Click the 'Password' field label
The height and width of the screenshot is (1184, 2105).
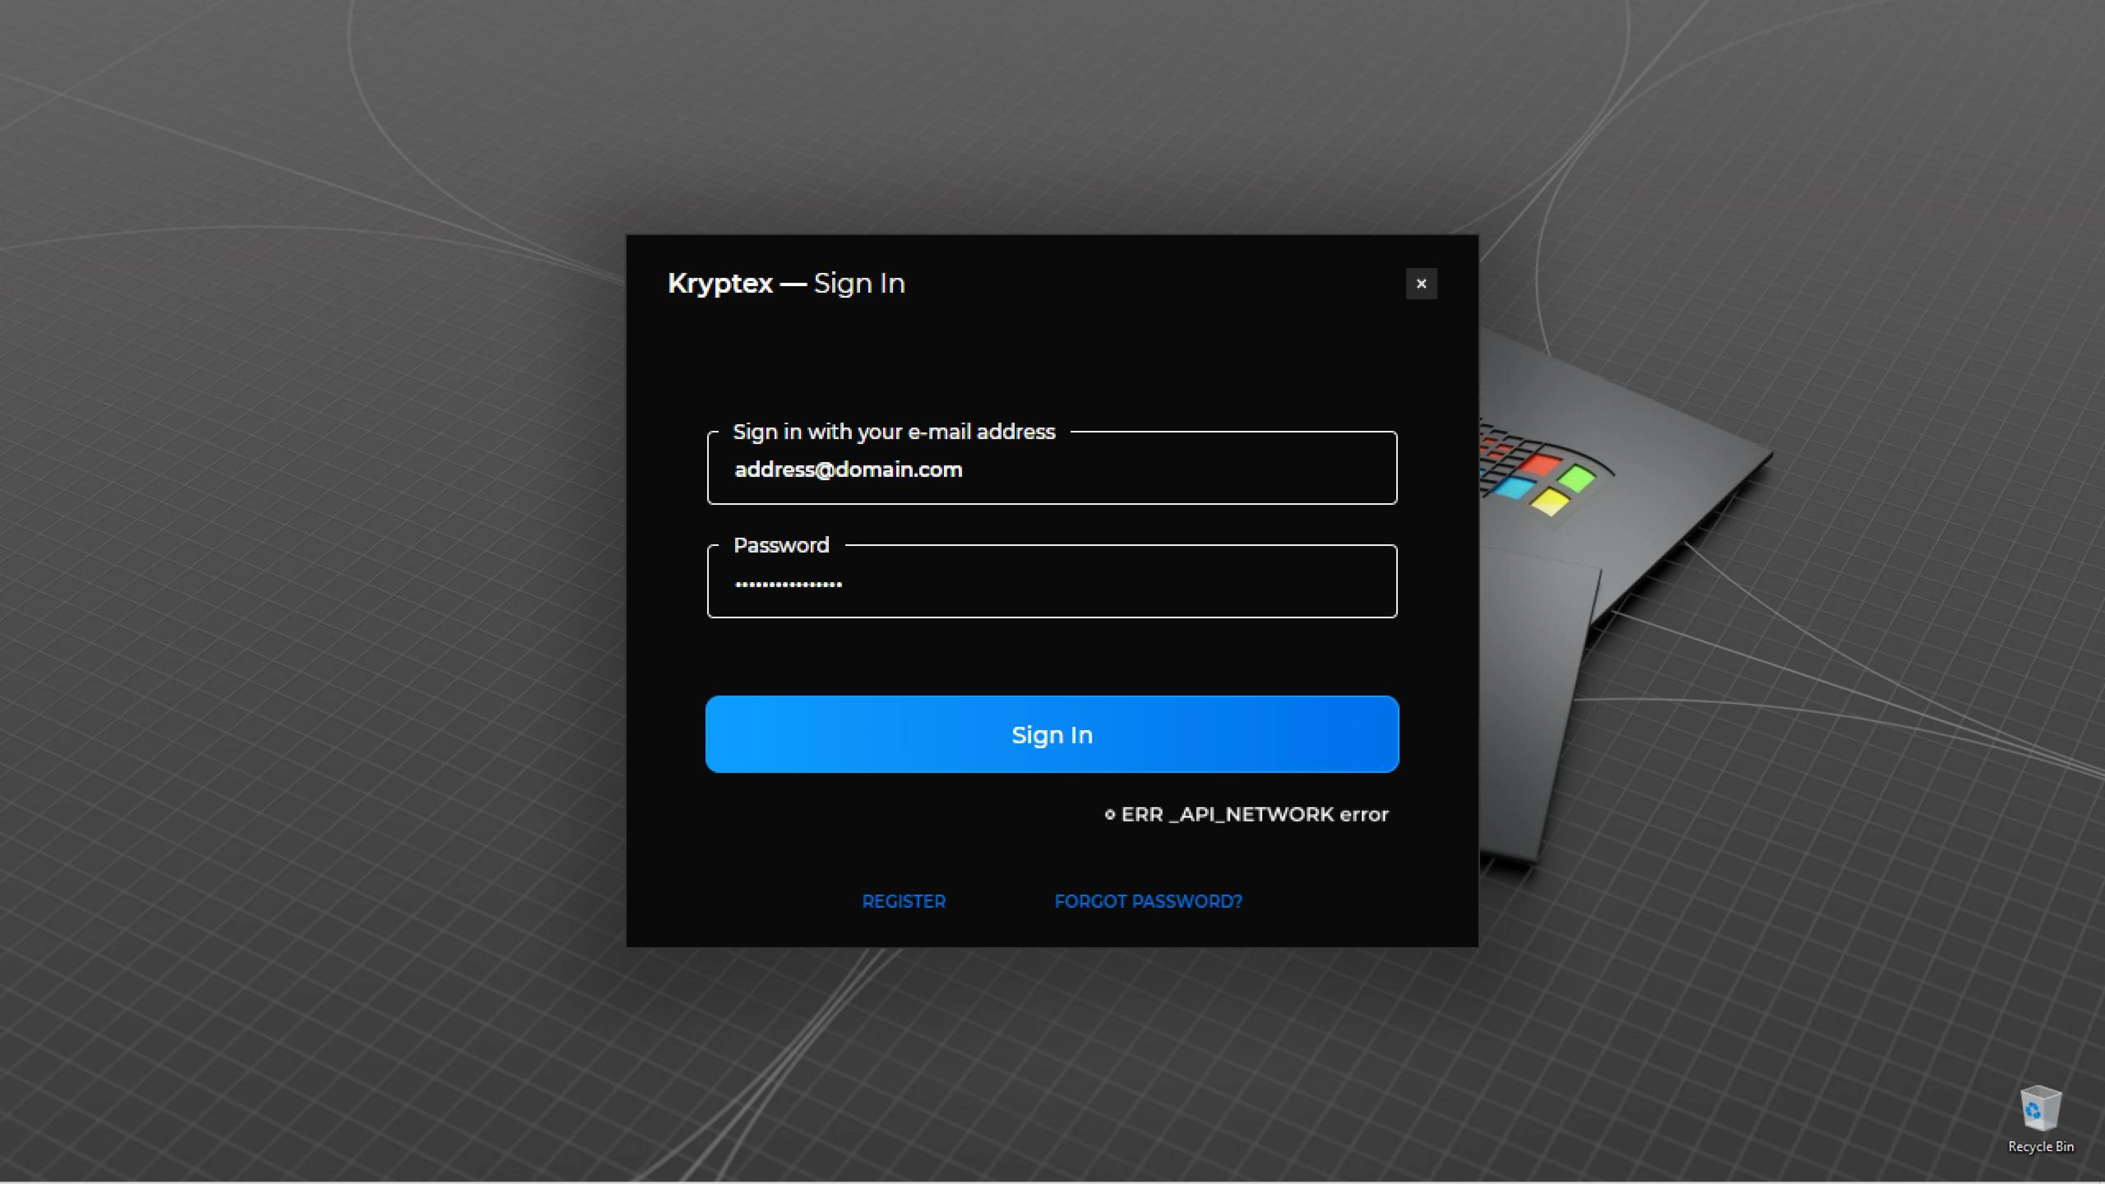(781, 545)
